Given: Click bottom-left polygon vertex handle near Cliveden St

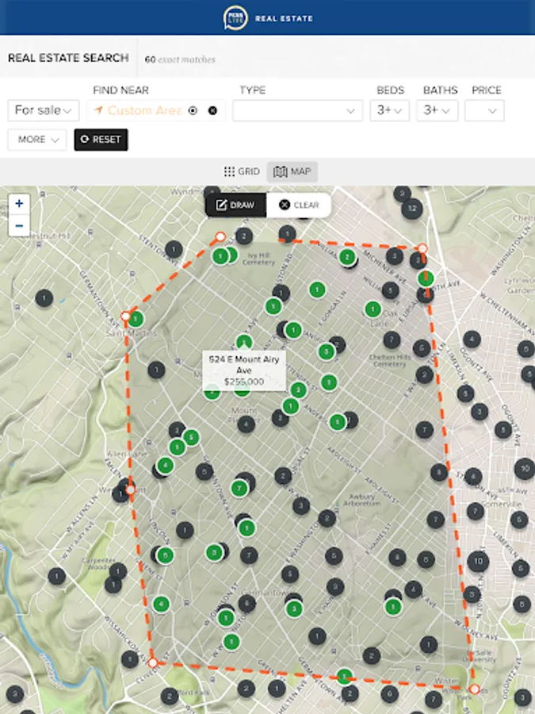Looking at the screenshot, I should (153, 663).
